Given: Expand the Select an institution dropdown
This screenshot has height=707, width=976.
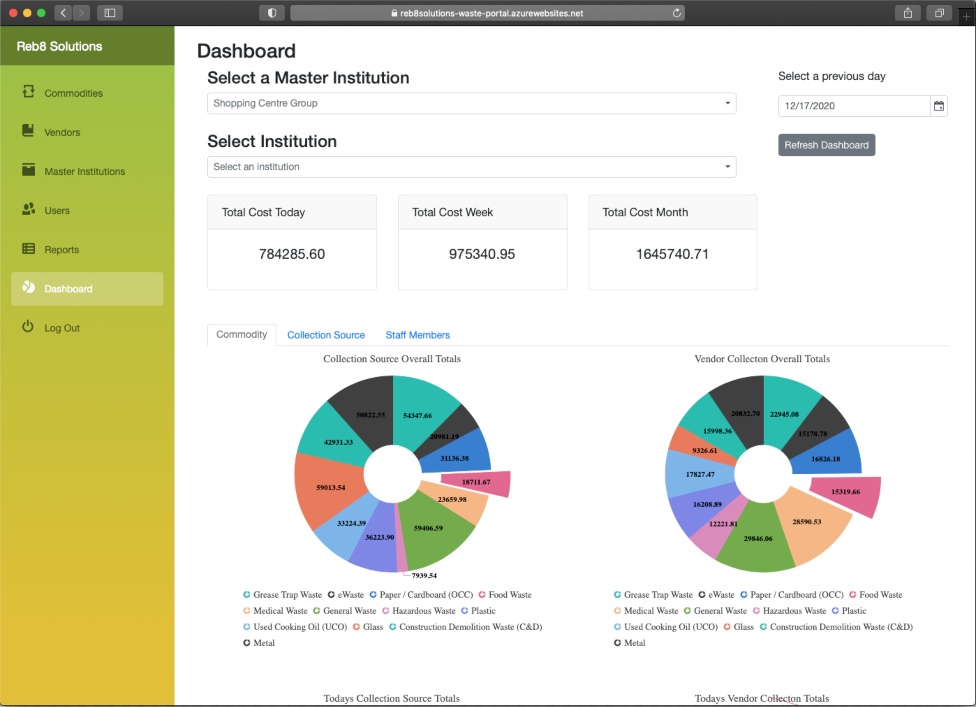Looking at the screenshot, I should click(471, 167).
